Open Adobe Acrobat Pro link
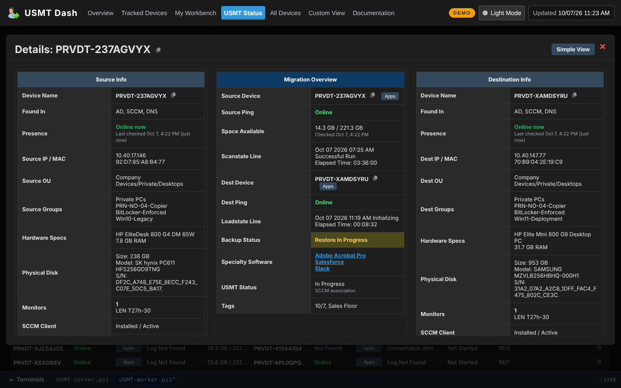621x388 pixels. click(340, 255)
